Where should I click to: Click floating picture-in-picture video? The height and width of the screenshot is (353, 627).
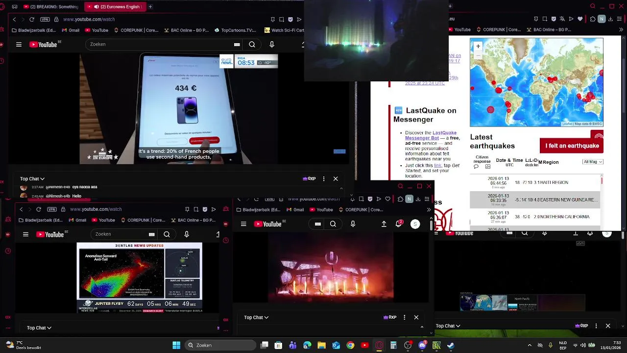tap(376, 40)
